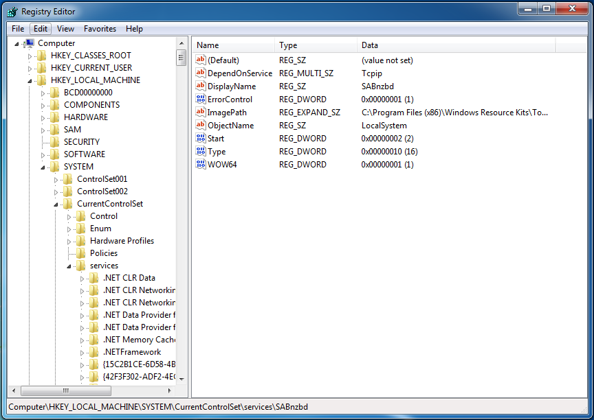Click the Type column header
Screen dimensions: 594x420
316,45
